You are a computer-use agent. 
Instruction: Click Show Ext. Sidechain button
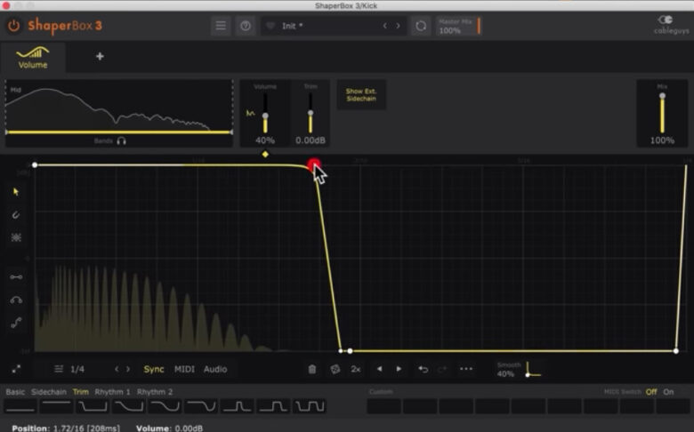click(x=361, y=94)
